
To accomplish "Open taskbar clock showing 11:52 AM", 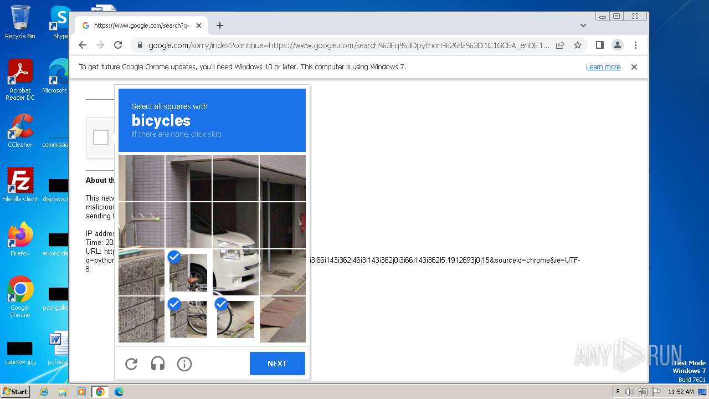I will tap(681, 392).
